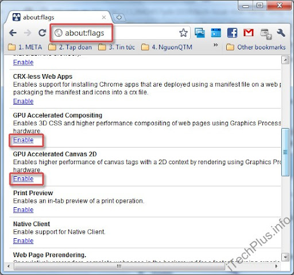Screen dimensions: 294x275
Task: Close the about:flags tab
Action: [x=104, y=17]
